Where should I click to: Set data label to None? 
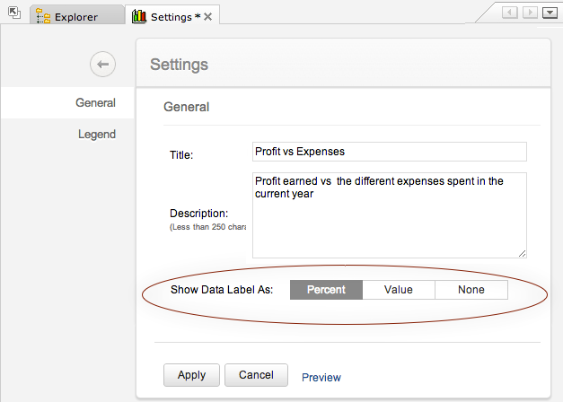471,290
